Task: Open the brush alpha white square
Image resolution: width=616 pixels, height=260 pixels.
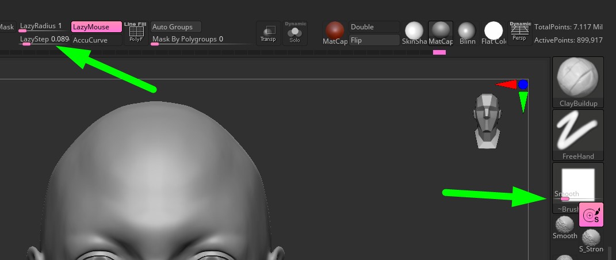Action: pos(578,185)
